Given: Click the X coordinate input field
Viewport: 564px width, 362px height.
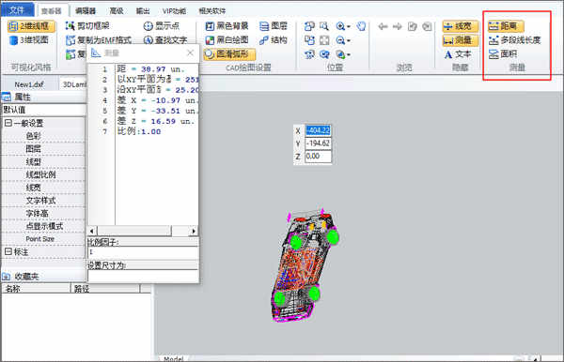Looking at the screenshot, I should [x=318, y=130].
